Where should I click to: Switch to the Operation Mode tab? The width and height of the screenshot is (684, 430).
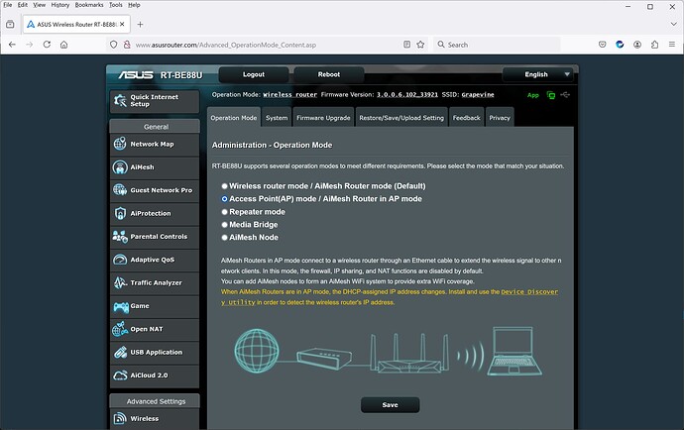click(234, 118)
